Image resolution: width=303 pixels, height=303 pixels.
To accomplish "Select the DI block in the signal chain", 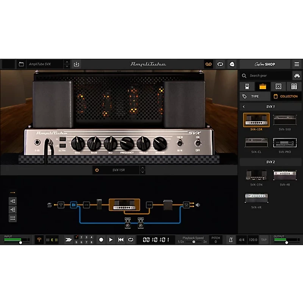I will [x=74, y=204].
